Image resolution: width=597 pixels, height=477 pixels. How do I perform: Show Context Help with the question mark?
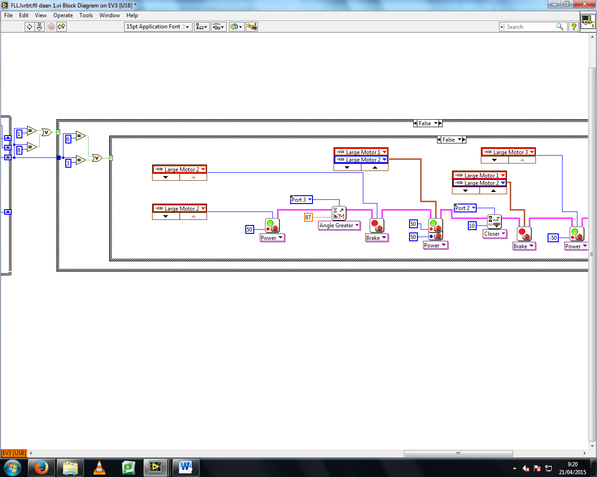(573, 27)
